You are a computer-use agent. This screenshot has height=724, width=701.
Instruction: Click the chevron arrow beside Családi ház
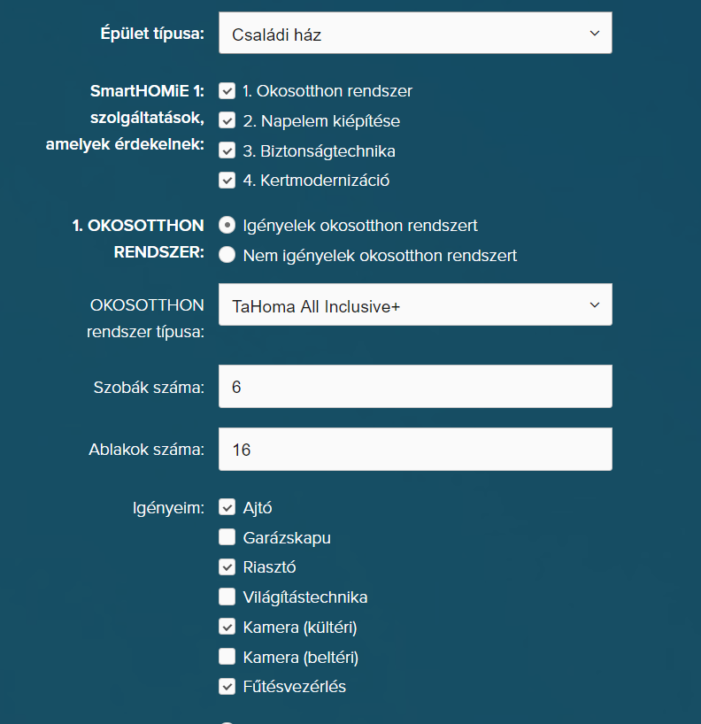pyautogui.click(x=593, y=34)
